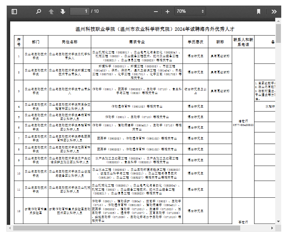
Task: Go to previous page arrow
Action: coord(51,12)
